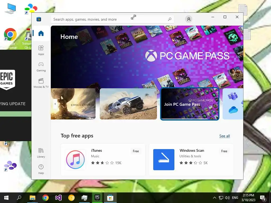
Task: Open the Windows Start menu
Action: (x=6, y=198)
